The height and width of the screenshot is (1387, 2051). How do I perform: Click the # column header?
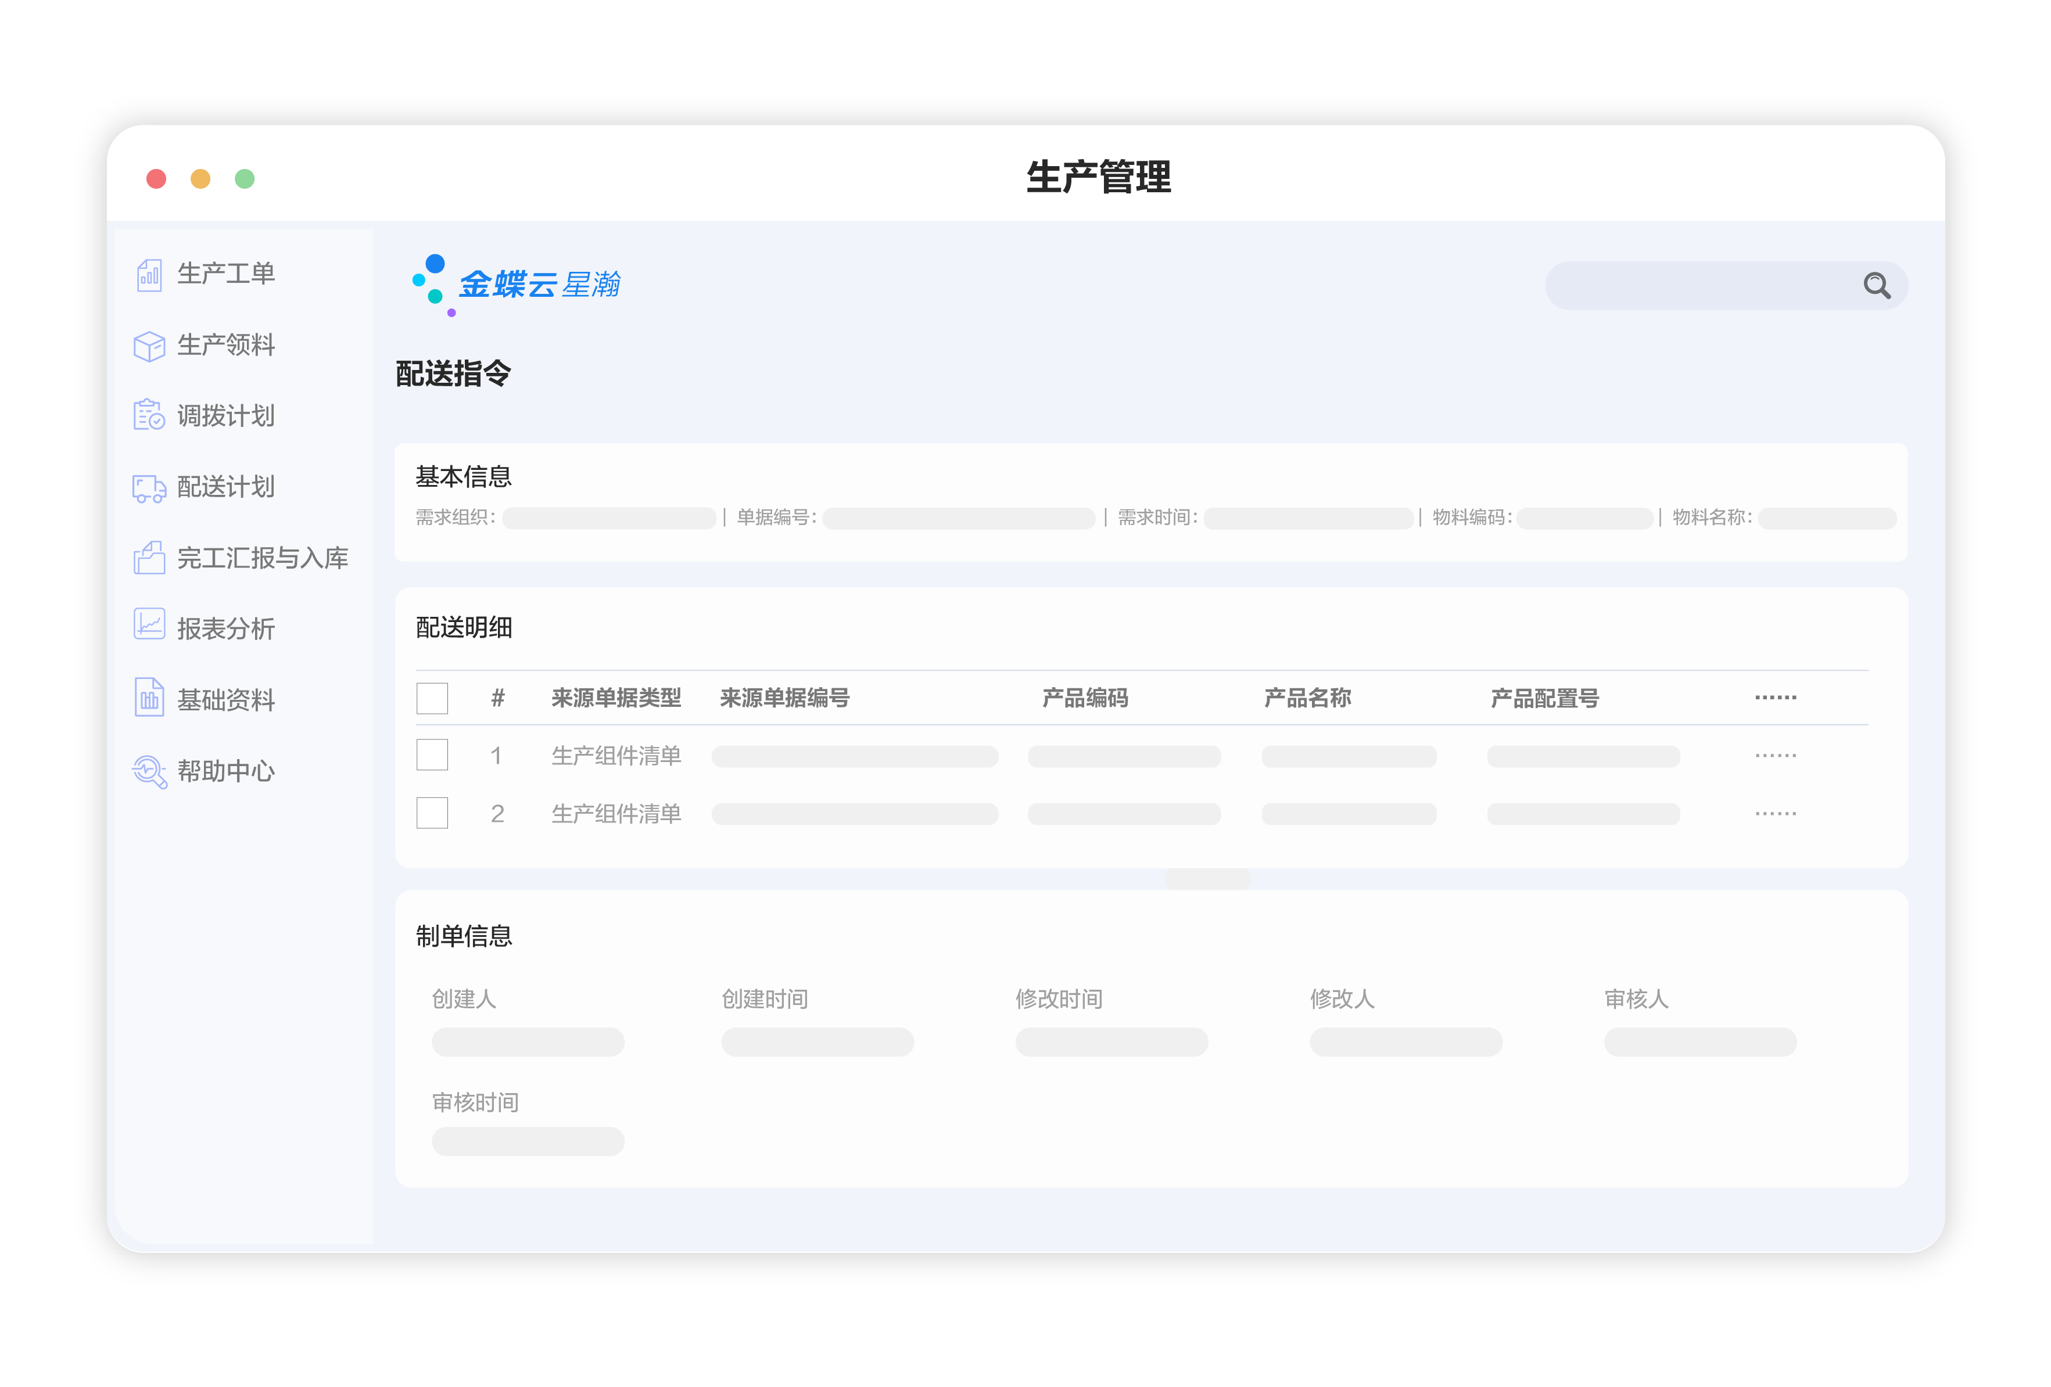tap(498, 698)
